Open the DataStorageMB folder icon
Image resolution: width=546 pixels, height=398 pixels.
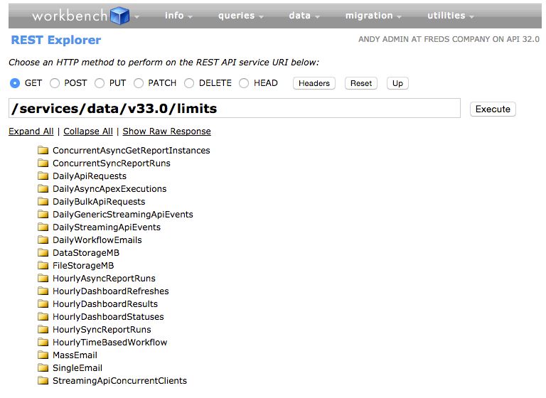[x=43, y=253]
